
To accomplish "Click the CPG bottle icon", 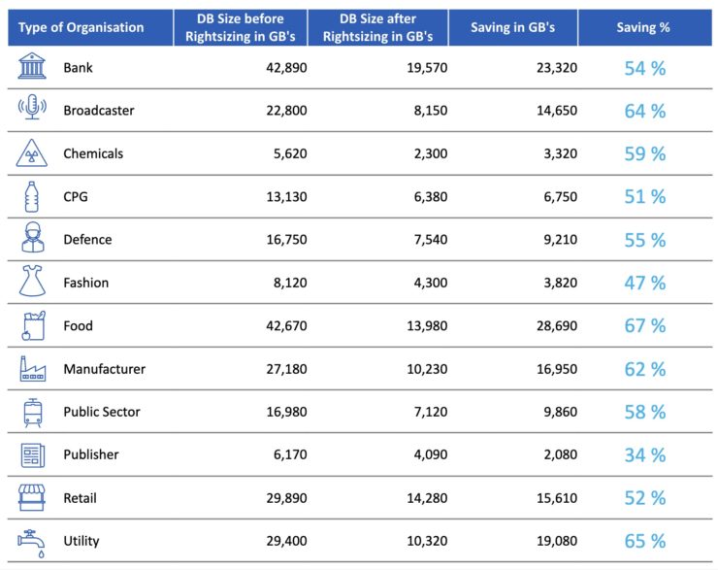I will point(32,196).
